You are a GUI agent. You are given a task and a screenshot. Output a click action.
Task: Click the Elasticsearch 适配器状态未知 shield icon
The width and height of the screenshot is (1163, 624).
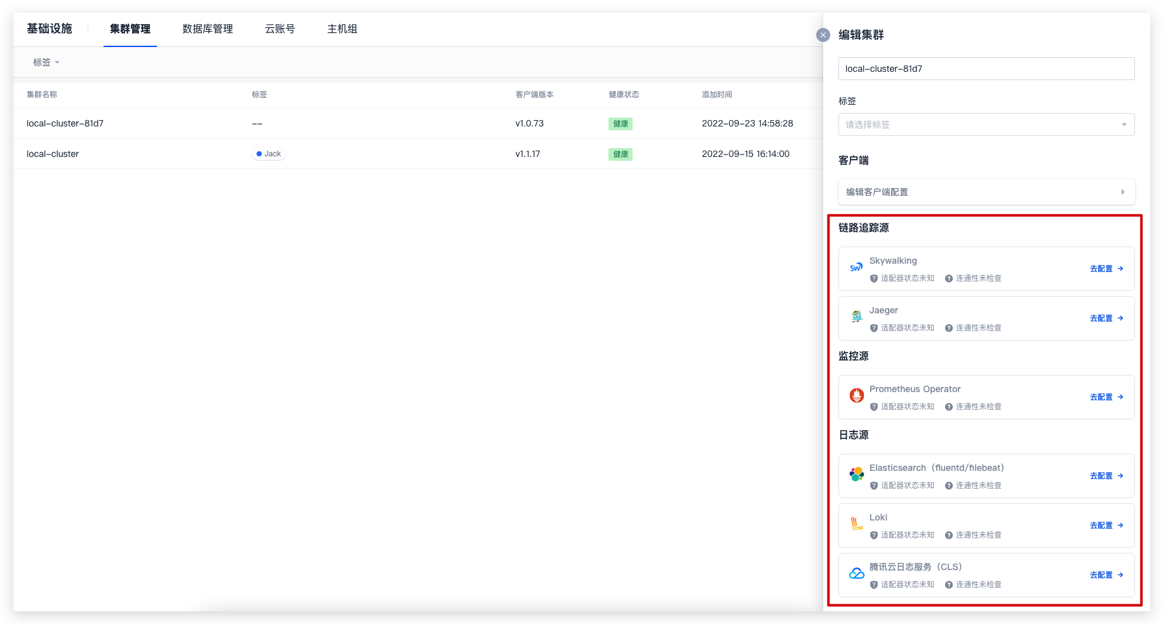(874, 485)
